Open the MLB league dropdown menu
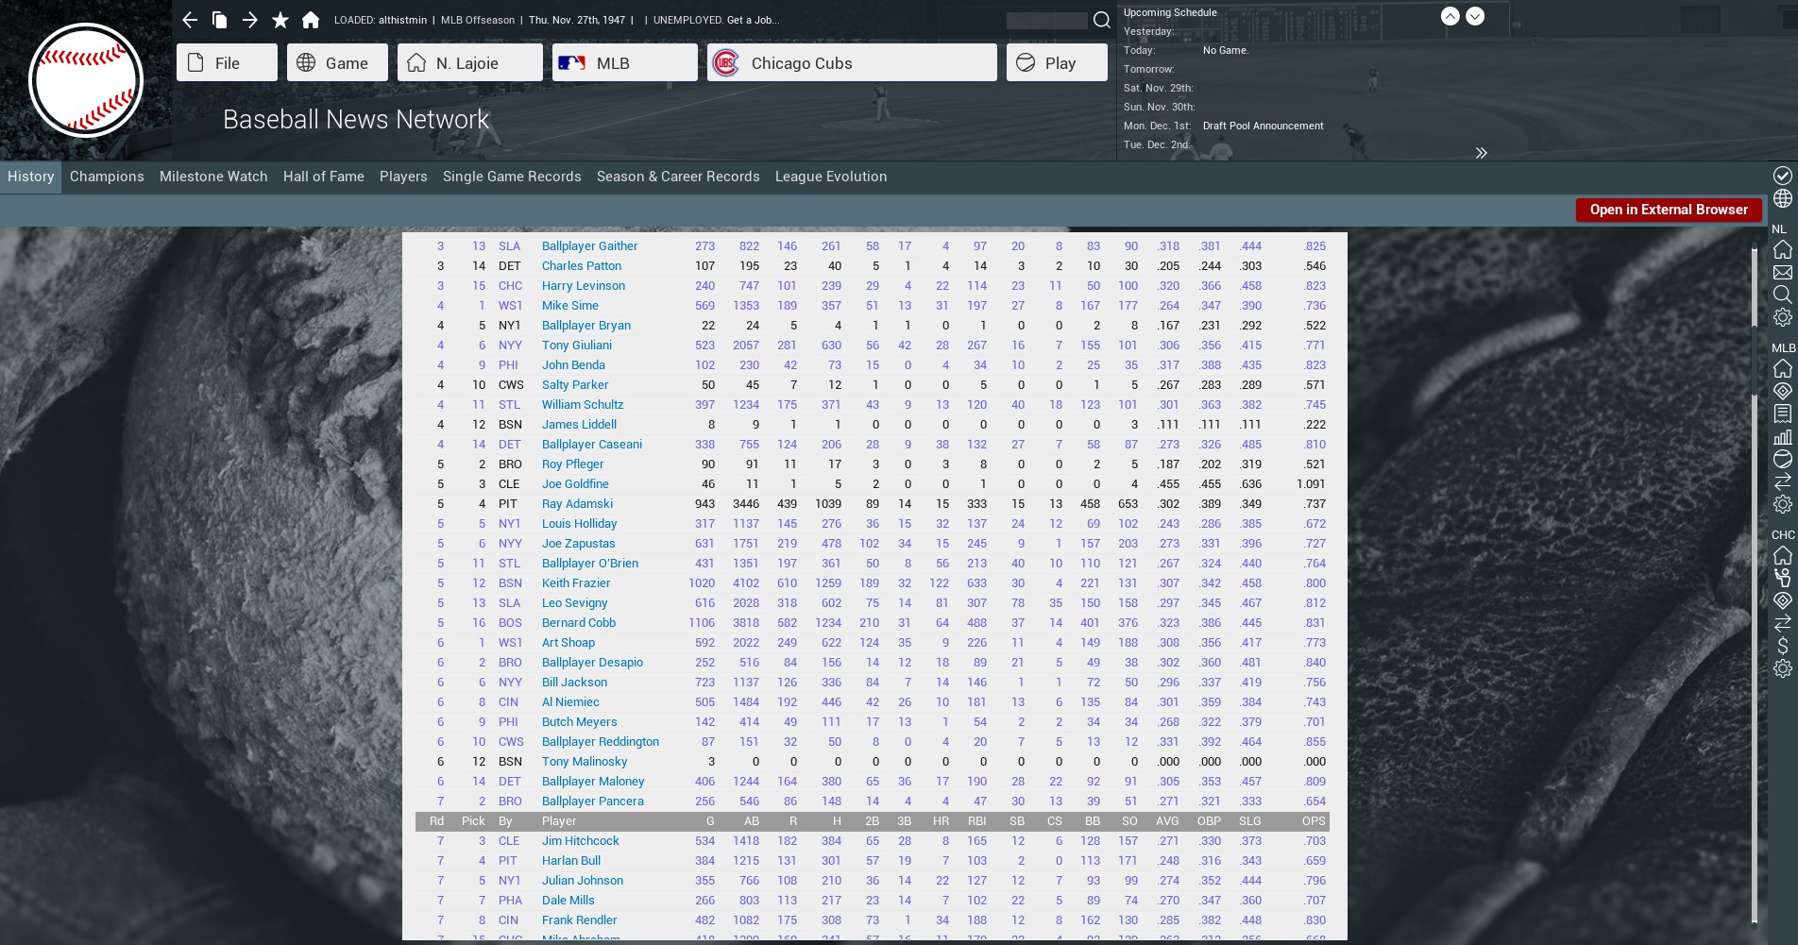1798x945 pixels. (x=624, y=62)
